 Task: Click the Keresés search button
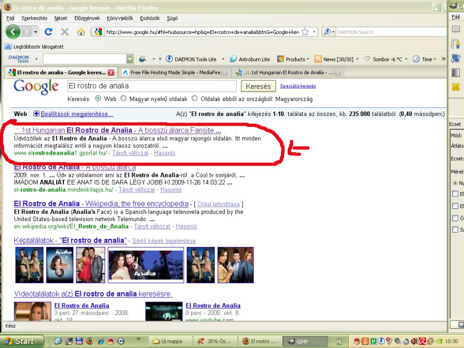[x=258, y=86]
